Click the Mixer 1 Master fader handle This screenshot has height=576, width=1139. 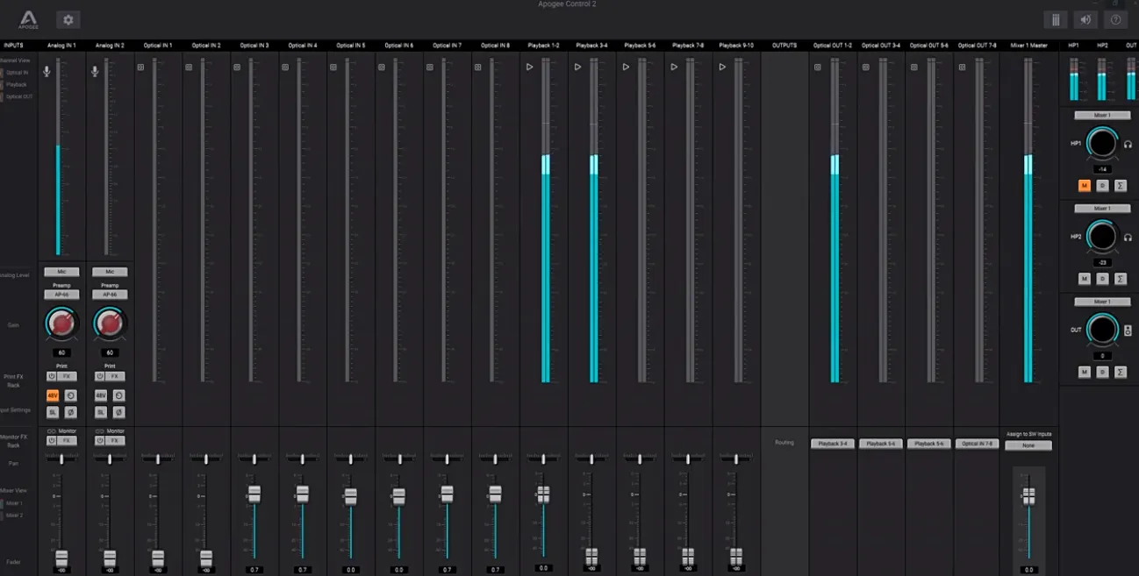point(1028,496)
